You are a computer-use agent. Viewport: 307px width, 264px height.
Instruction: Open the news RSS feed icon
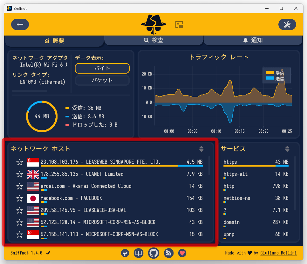click(x=168, y=253)
